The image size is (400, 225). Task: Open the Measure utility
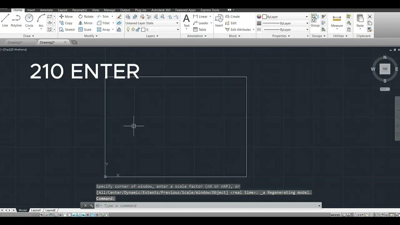337,21
